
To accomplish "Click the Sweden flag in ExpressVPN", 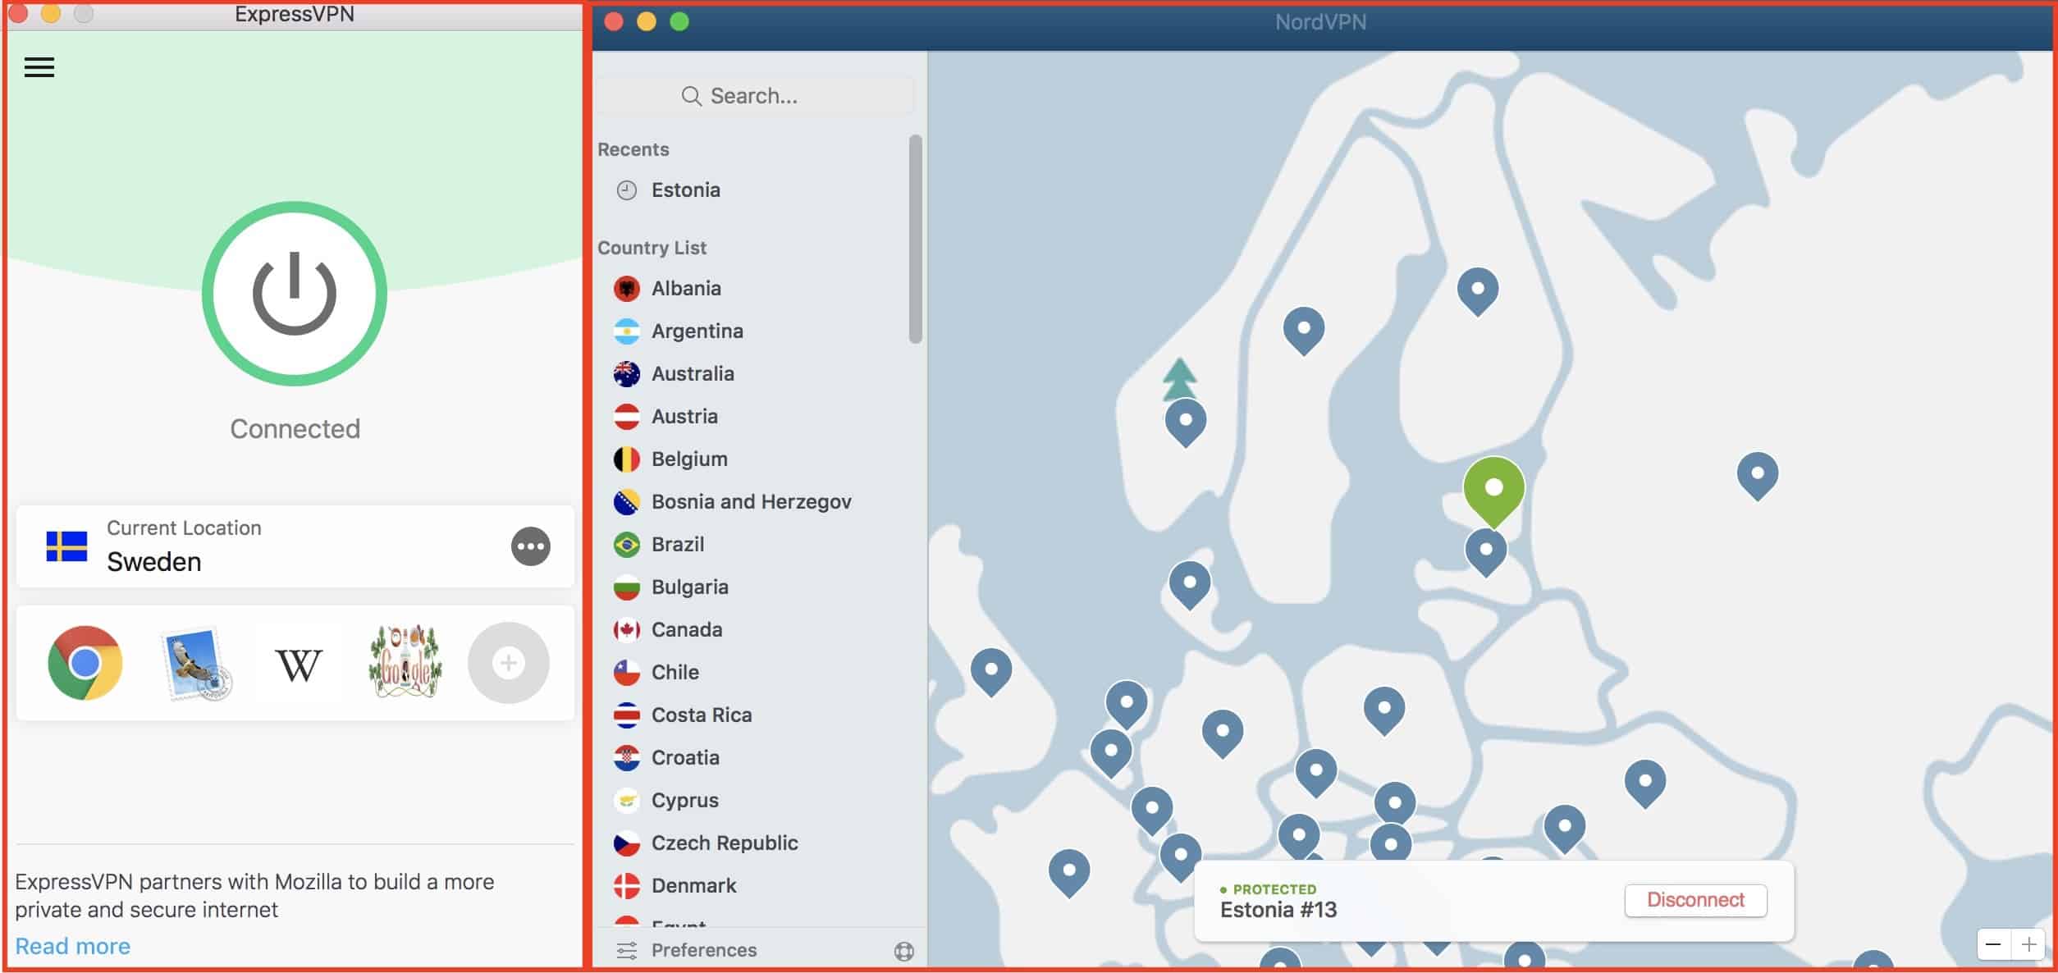I will click(66, 546).
